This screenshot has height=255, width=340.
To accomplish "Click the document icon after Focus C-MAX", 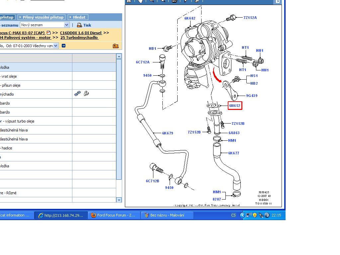I will pos(49,33).
